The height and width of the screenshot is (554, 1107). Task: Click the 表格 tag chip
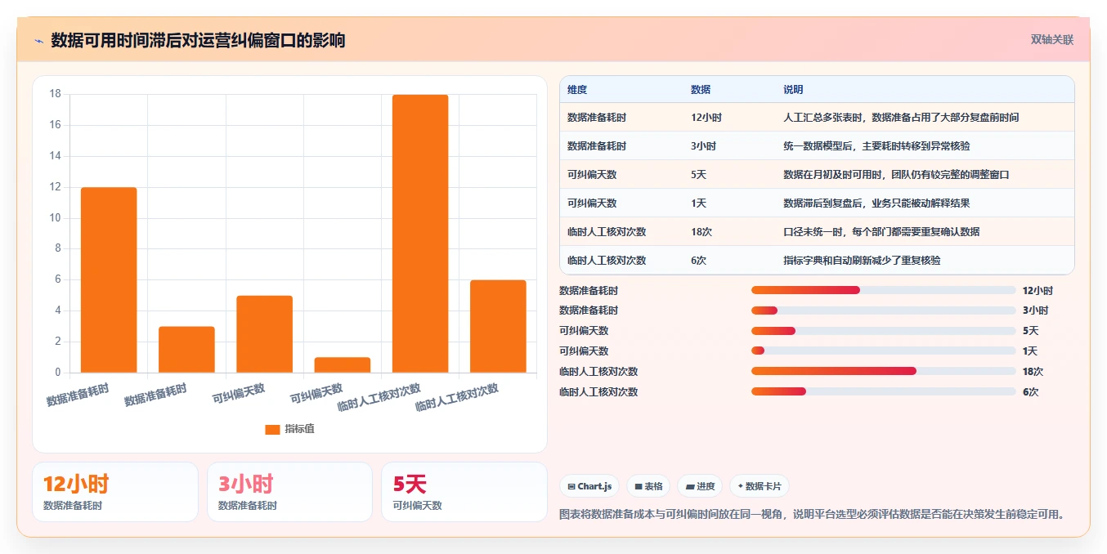point(648,486)
